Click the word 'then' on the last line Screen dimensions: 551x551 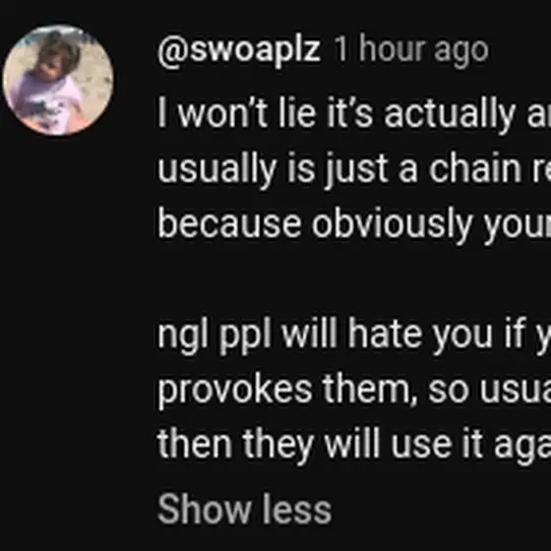(195, 443)
